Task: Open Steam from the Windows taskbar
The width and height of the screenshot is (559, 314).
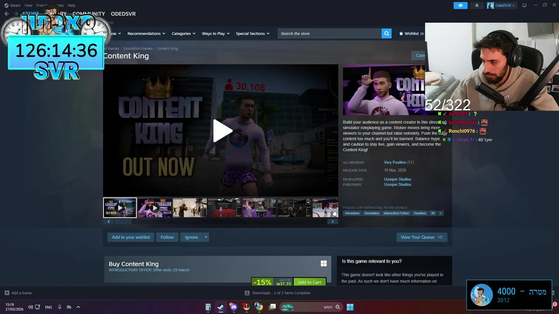Action: pos(221,307)
